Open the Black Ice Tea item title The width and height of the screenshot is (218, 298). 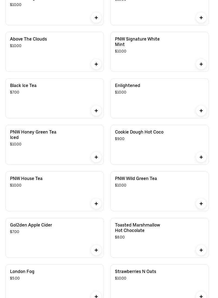[23, 86]
